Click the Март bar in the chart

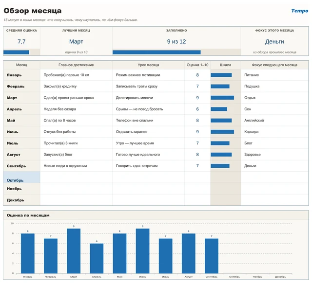pyautogui.click(x=74, y=251)
